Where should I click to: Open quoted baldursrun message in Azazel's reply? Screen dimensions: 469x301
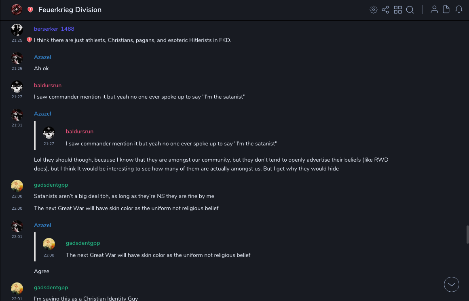171,143
